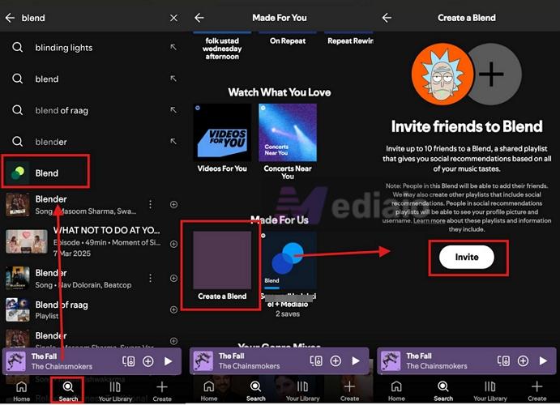Open Your Library tab in right screen
560x405 pixels.
click(490, 390)
